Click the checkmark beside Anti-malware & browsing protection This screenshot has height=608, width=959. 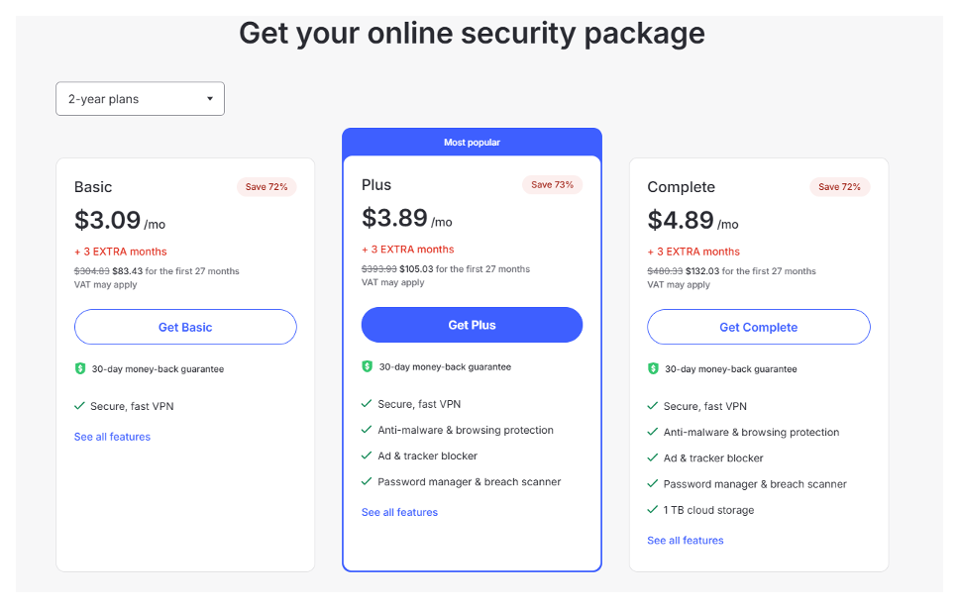click(366, 430)
